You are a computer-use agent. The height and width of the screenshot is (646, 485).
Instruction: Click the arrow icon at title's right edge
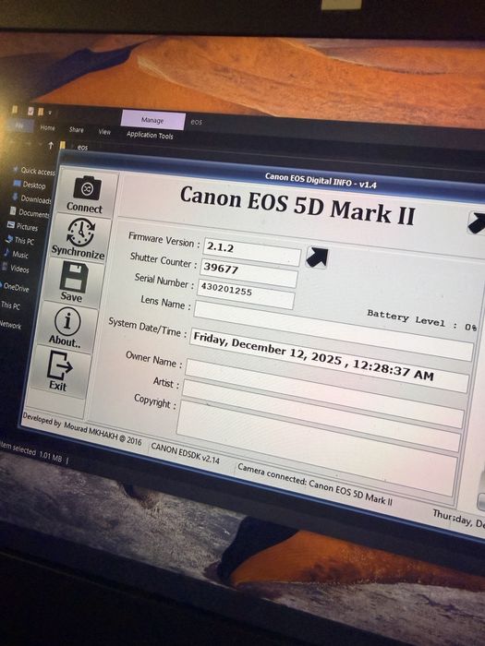477,222
